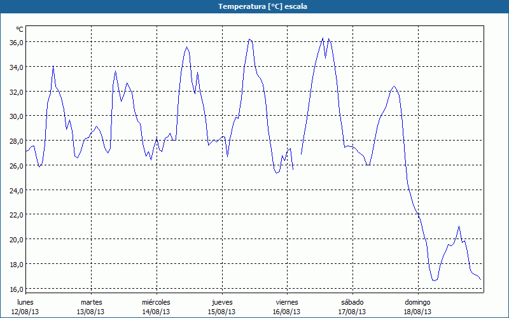Click the 30,0 temperature axis value

click(16, 116)
